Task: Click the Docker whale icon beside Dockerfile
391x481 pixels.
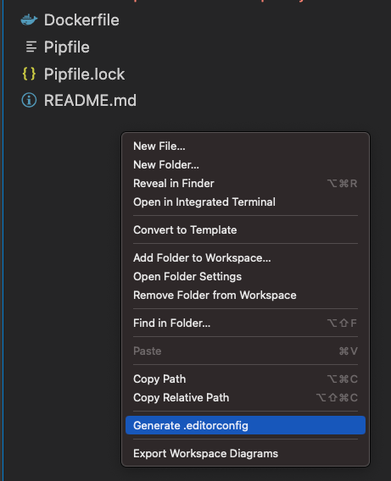Action: tap(29, 20)
